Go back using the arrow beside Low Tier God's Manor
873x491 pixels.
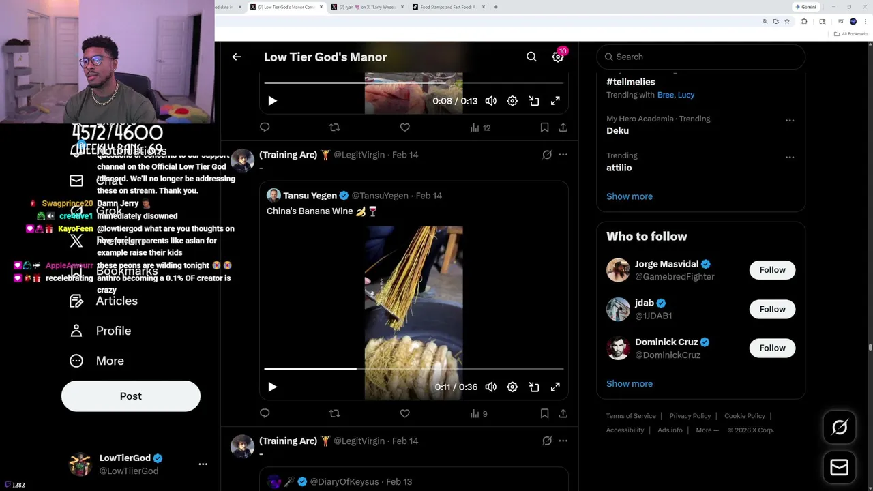(x=237, y=57)
